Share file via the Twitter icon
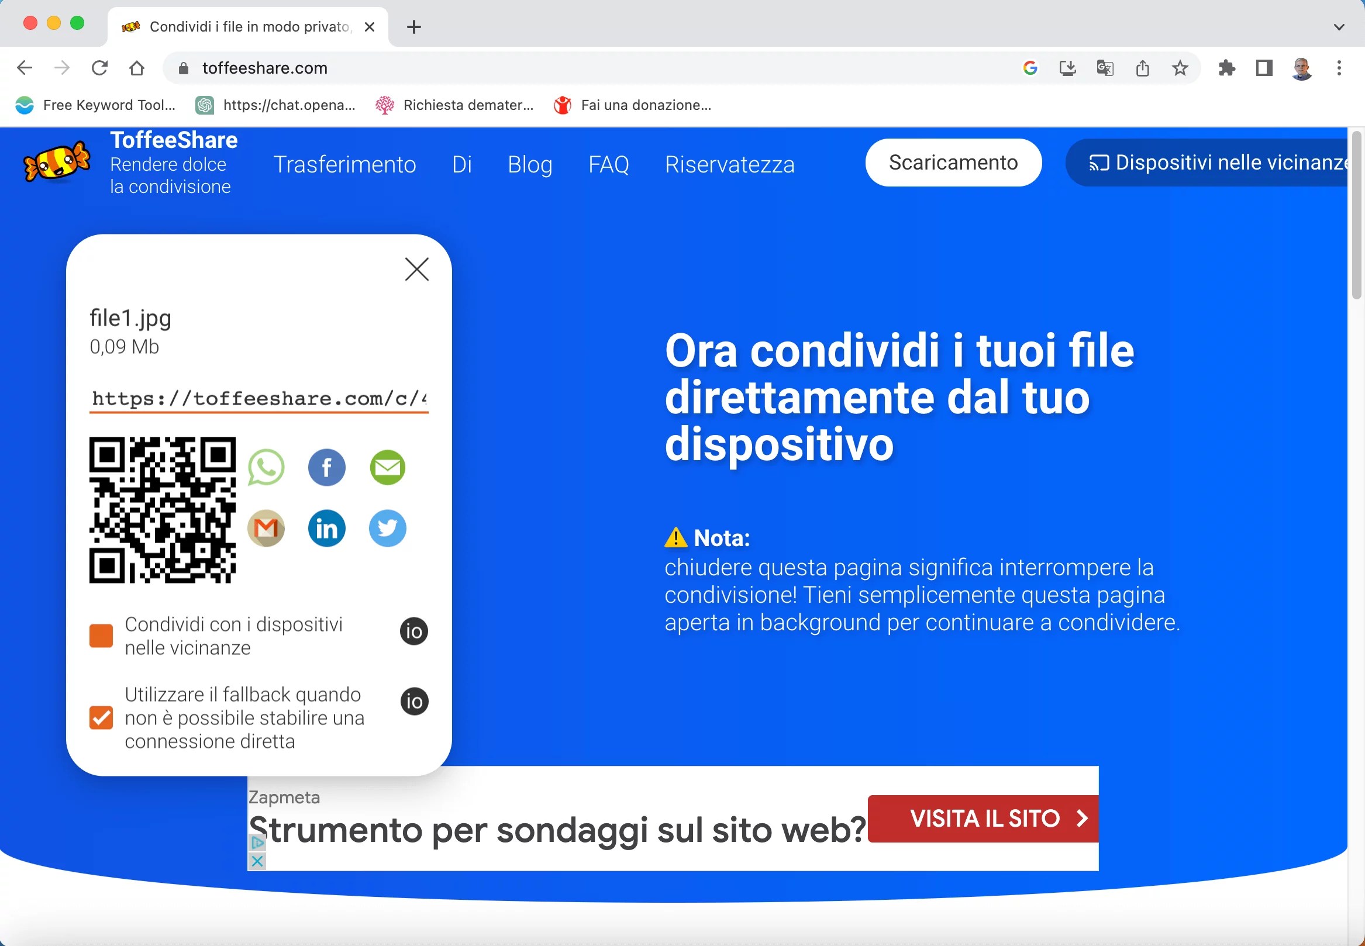 pos(387,528)
